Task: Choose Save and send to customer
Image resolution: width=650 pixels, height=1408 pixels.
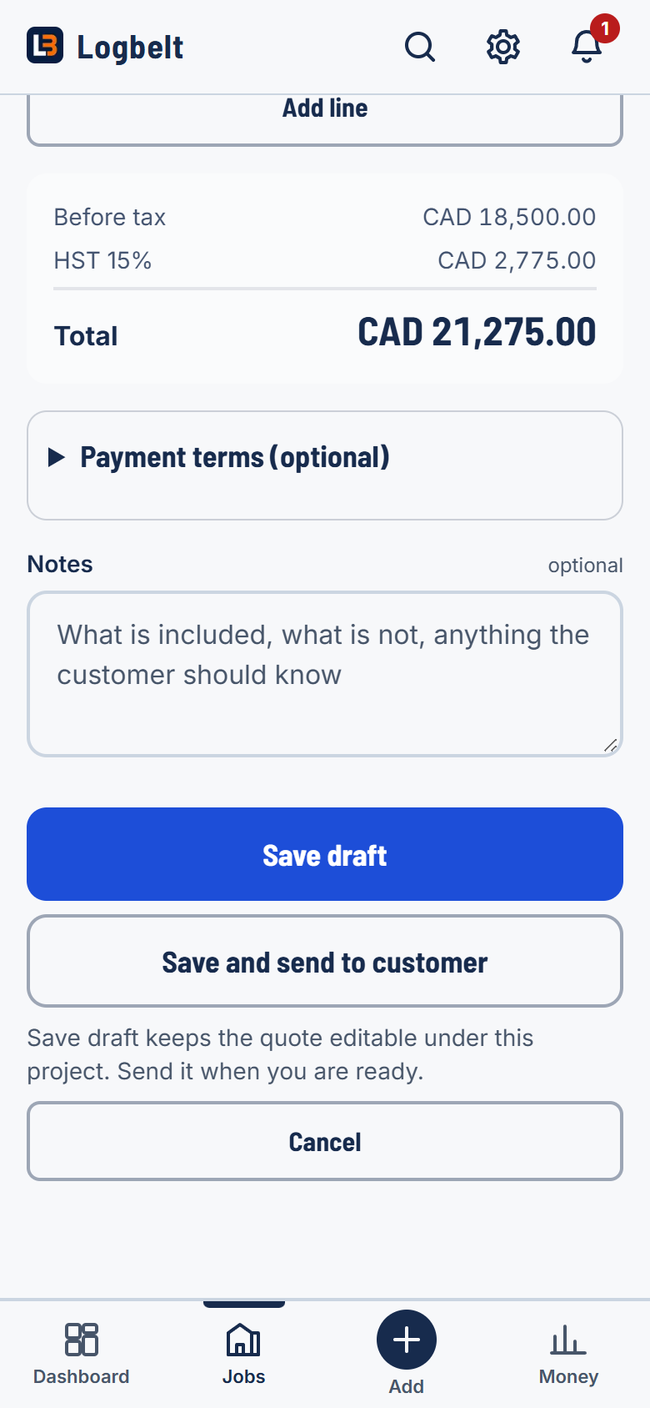Action: click(x=325, y=961)
